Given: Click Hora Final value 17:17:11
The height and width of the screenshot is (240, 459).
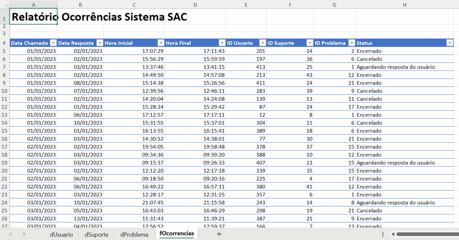Looking at the screenshot, I should click(214, 115).
